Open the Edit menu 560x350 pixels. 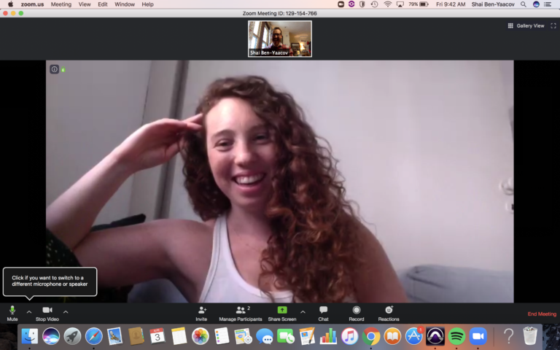(x=103, y=4)
